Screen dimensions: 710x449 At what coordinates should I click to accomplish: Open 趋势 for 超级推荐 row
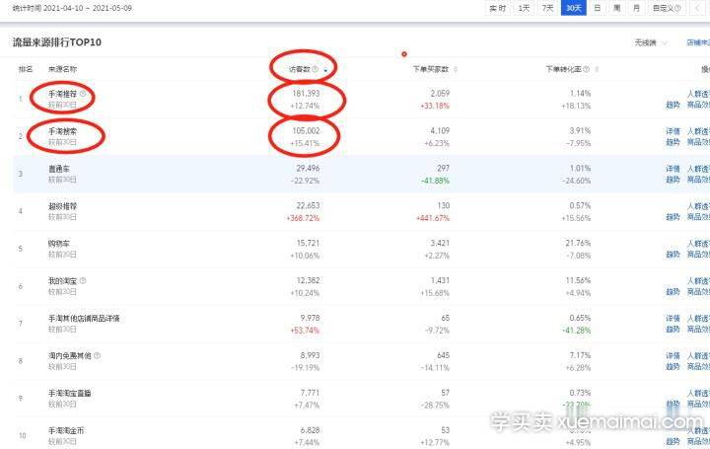[673, 217]
